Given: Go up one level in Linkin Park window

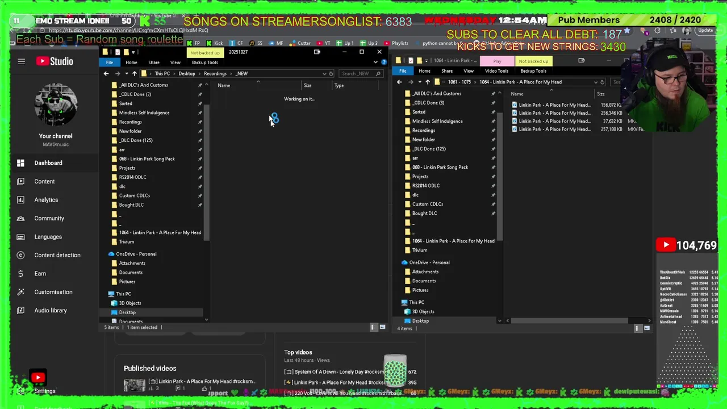Looking at the screenshot, I should 427,82.
